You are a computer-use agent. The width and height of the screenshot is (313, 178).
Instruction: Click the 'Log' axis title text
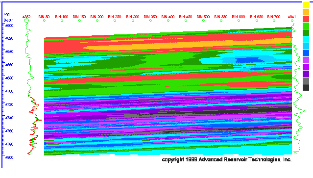pos(6,14)
